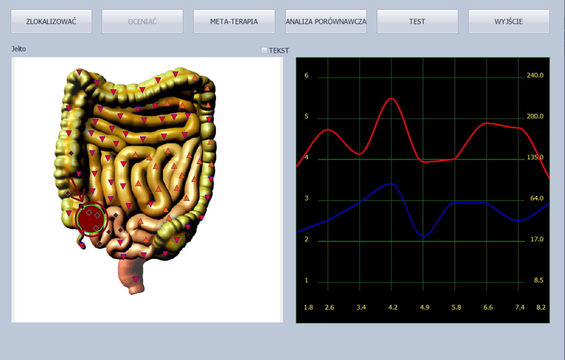
Task: Click the highest peak of the blue curve
Action: pos(391,184)
